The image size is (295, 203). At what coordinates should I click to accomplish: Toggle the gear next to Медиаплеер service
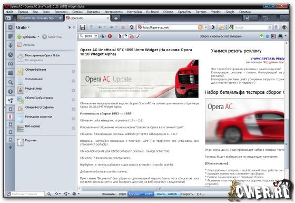pos(73,90)
